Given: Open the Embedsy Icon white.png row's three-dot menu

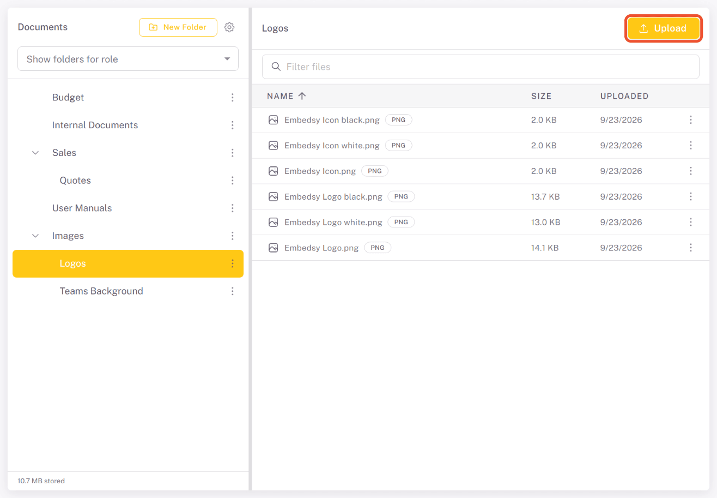Looking at the screenshot, I should [691, 146].
